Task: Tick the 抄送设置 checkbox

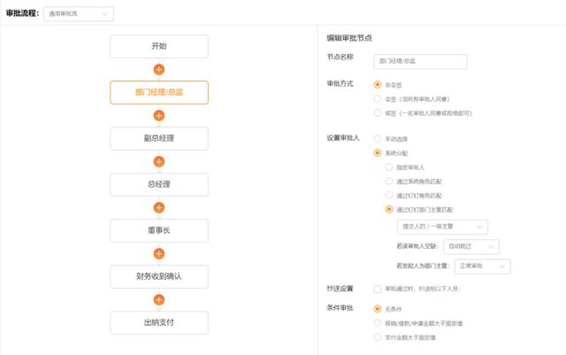Action: (378, 289)
